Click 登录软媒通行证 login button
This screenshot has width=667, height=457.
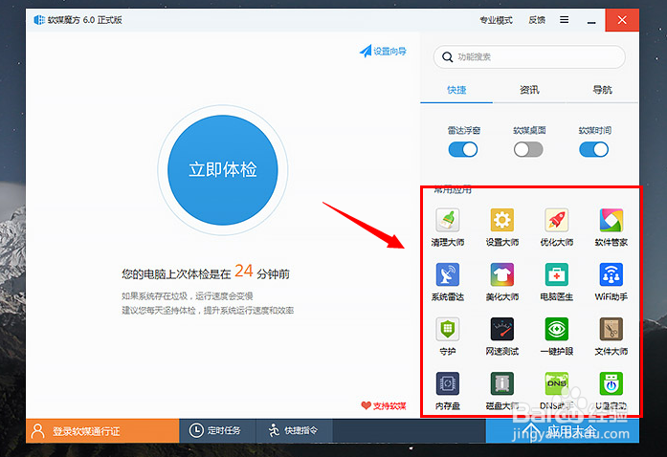[x=102, y=430]
